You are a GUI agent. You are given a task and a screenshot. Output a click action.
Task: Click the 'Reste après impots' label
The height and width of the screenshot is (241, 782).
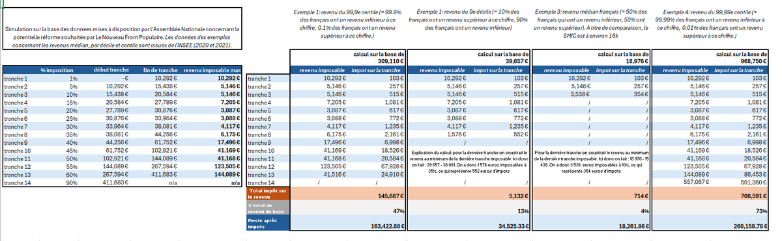click(x=268, y=222)
